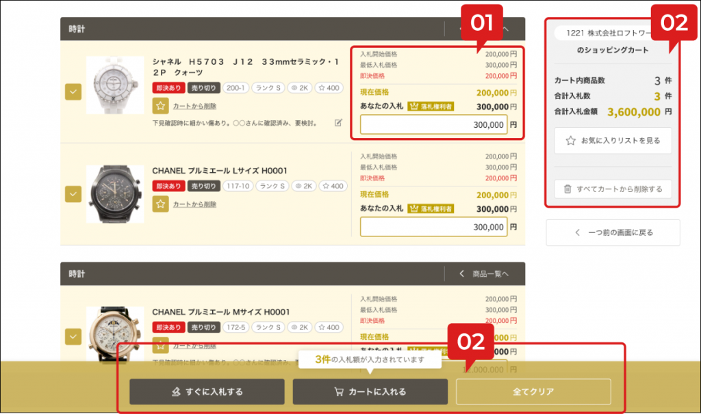Click the eye 2K views badge for プルミエール Lサイズ
Image resolution: width=701 pixels, height=414 pixels.
click(304, 186)
